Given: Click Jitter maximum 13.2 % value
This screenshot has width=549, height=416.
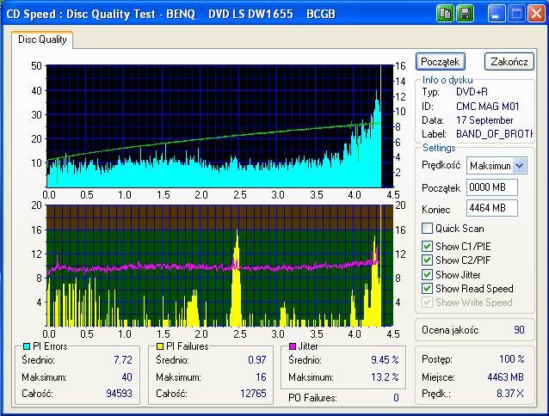Looking at the screenshot, I should [385, 376].
